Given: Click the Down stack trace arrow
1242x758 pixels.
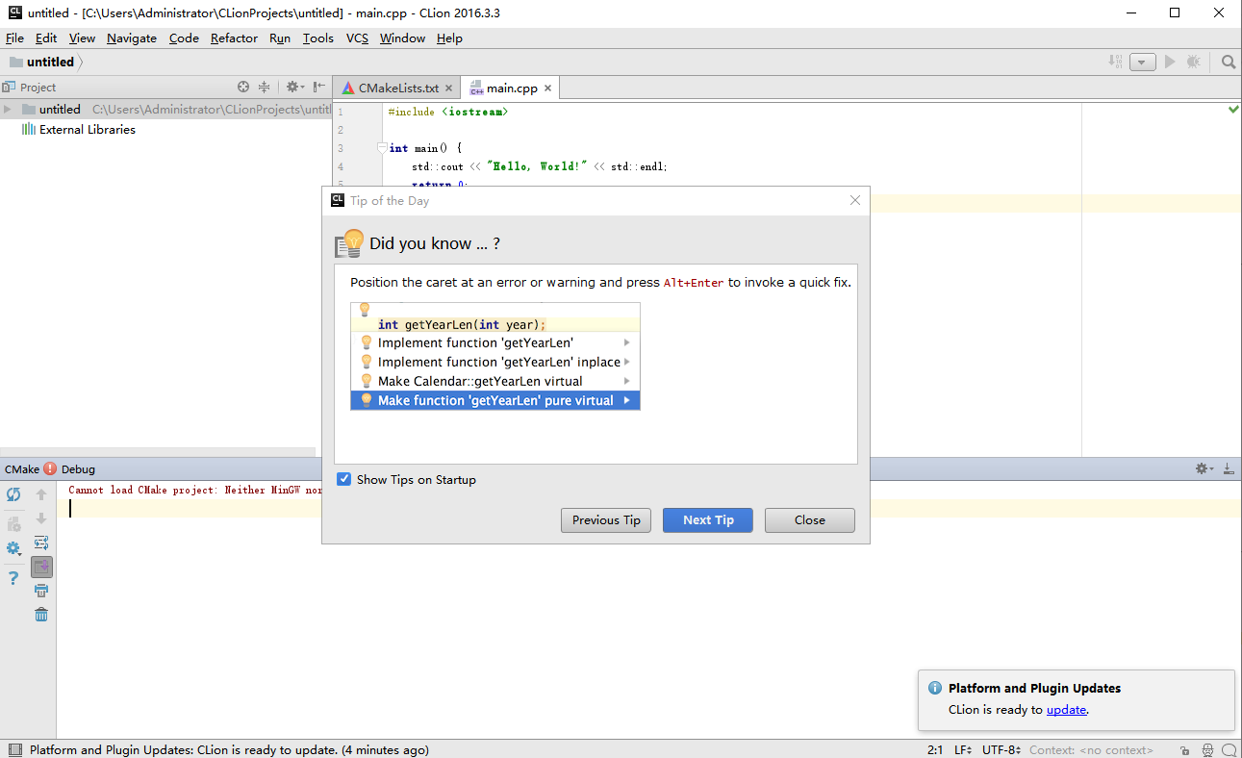Looking at the screenshot, I should 41,518.
